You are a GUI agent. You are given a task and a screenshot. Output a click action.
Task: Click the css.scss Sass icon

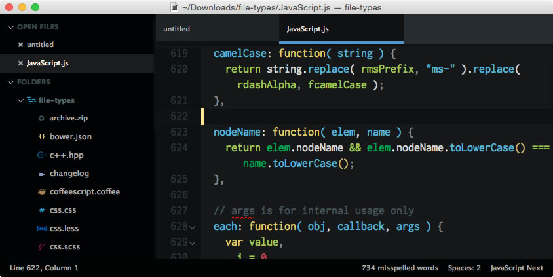pyautogui.click(x=42, y=247)
